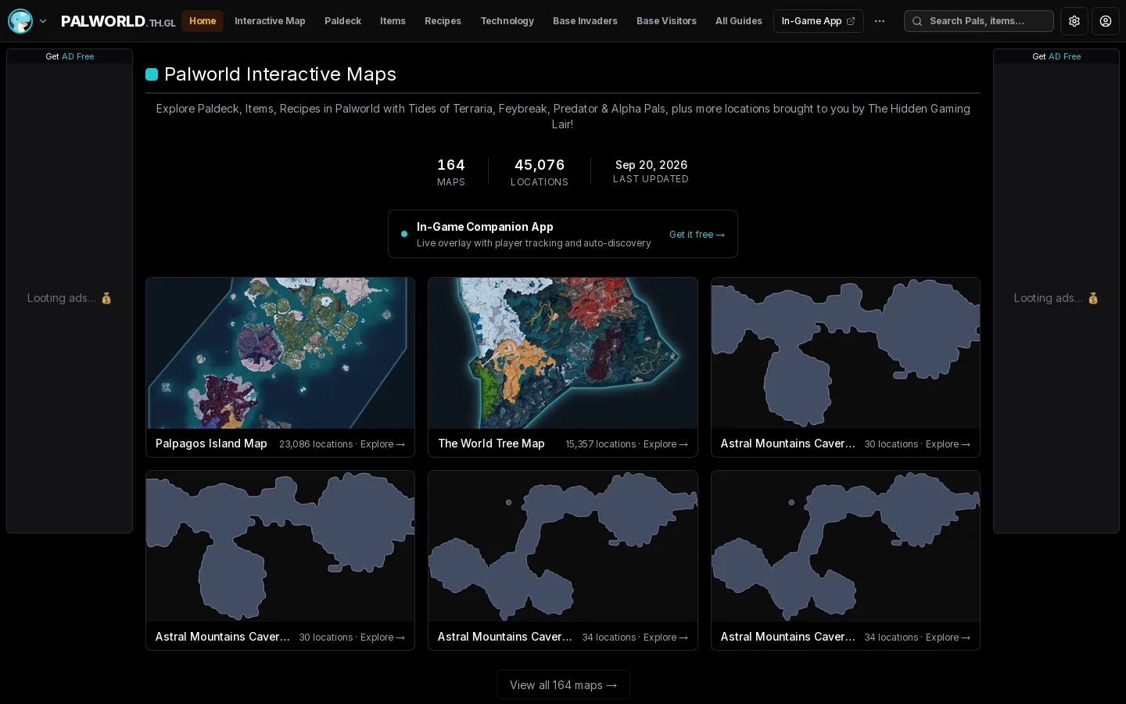Click Get AD Free in right sidebar
The width and height of the screenshot is (1126, 704).
1056,56
